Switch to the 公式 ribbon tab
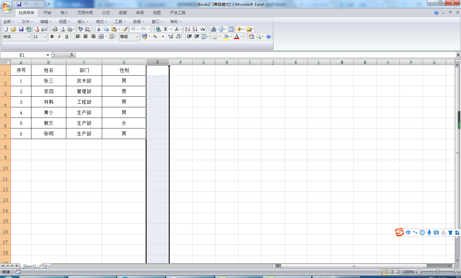 pos(106,13)
